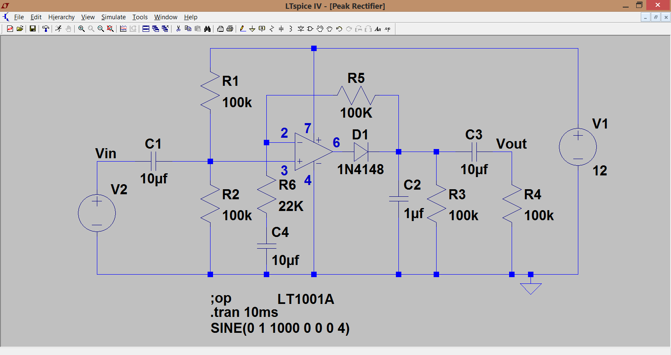Open print setup from the toolbar
671x355 pixels.
220,29
